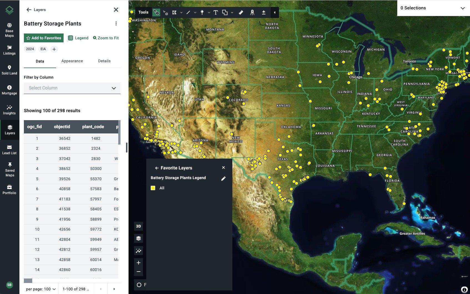Open line tool options chevron
The image size is (470, 294).
(195, 12)
